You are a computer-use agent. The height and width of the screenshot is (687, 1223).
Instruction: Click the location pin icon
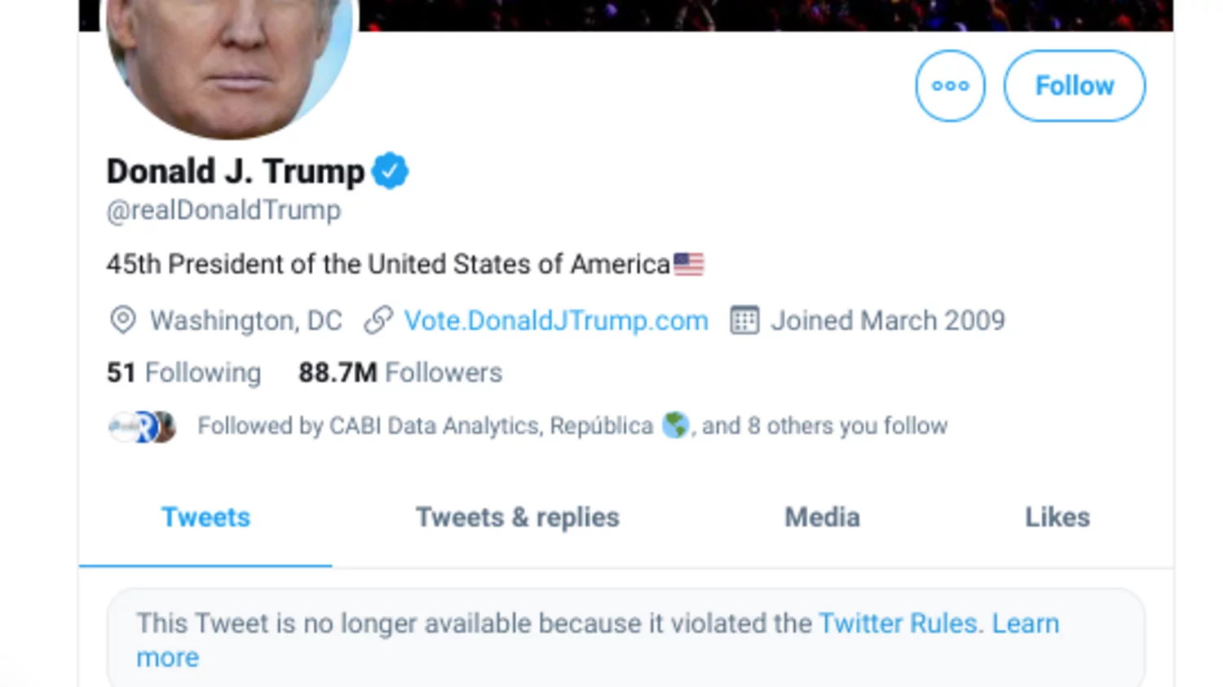pyautogui.click(x=123, y=319)
